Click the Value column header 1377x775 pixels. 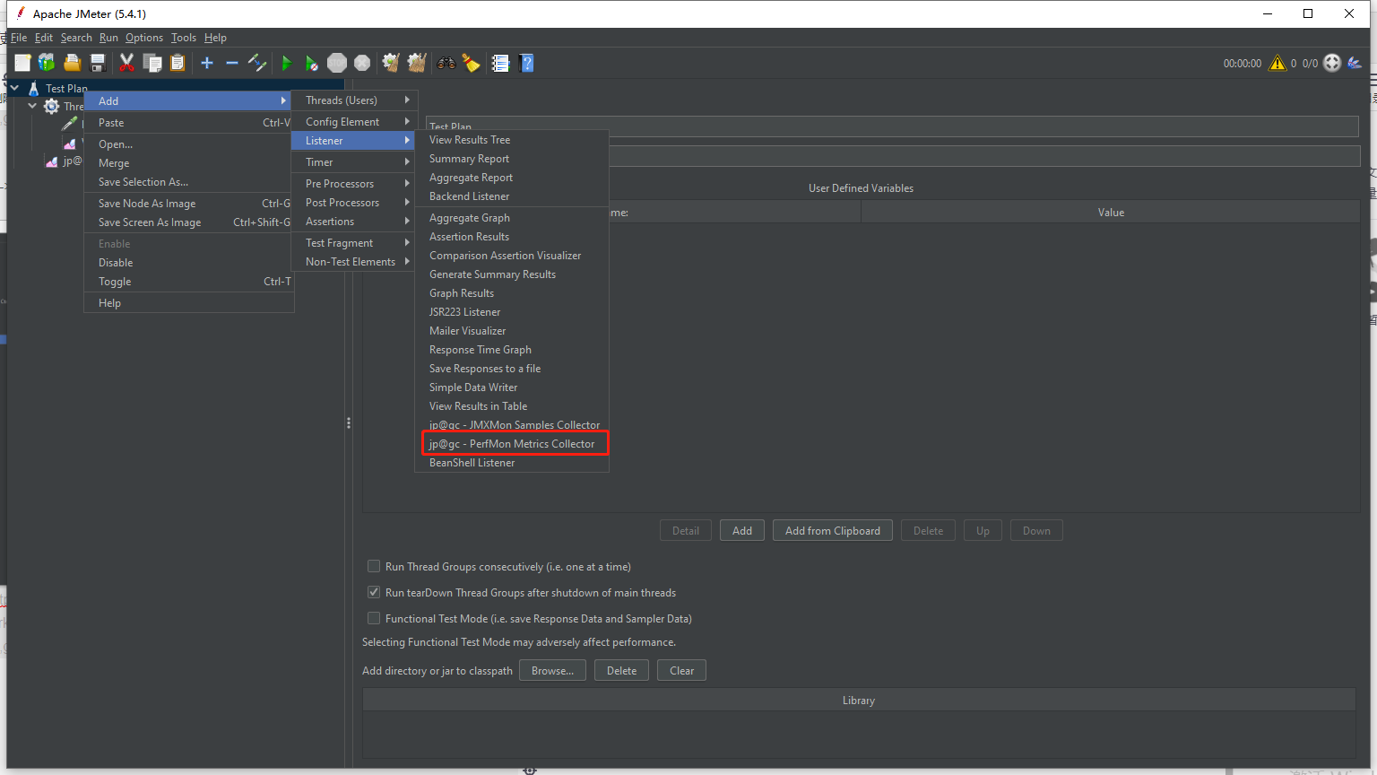[x=1111, y=212]
